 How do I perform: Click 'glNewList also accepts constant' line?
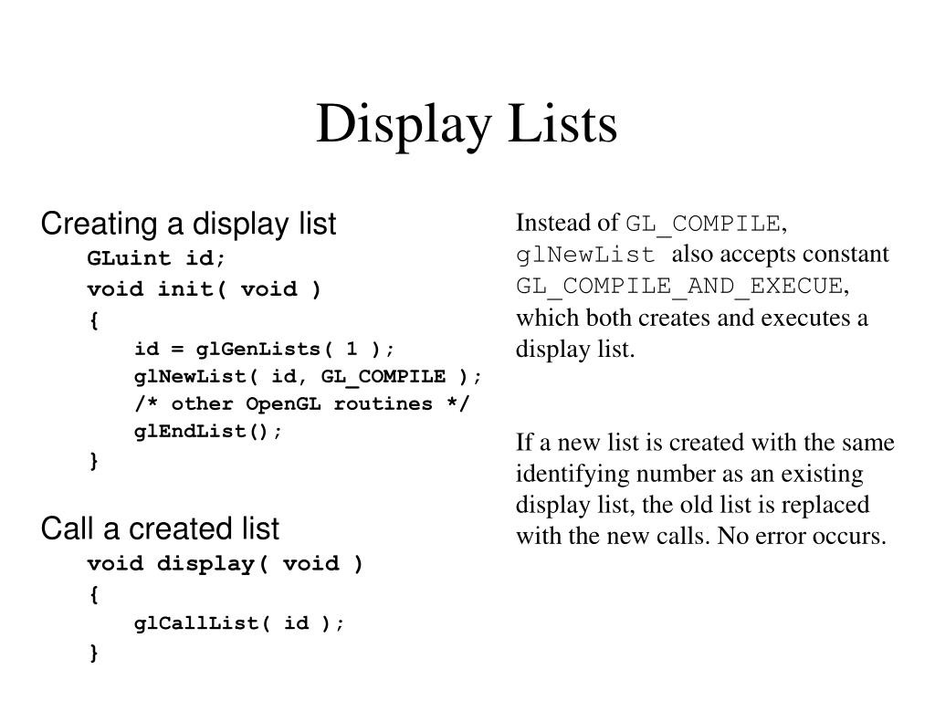tap(702, 256)
